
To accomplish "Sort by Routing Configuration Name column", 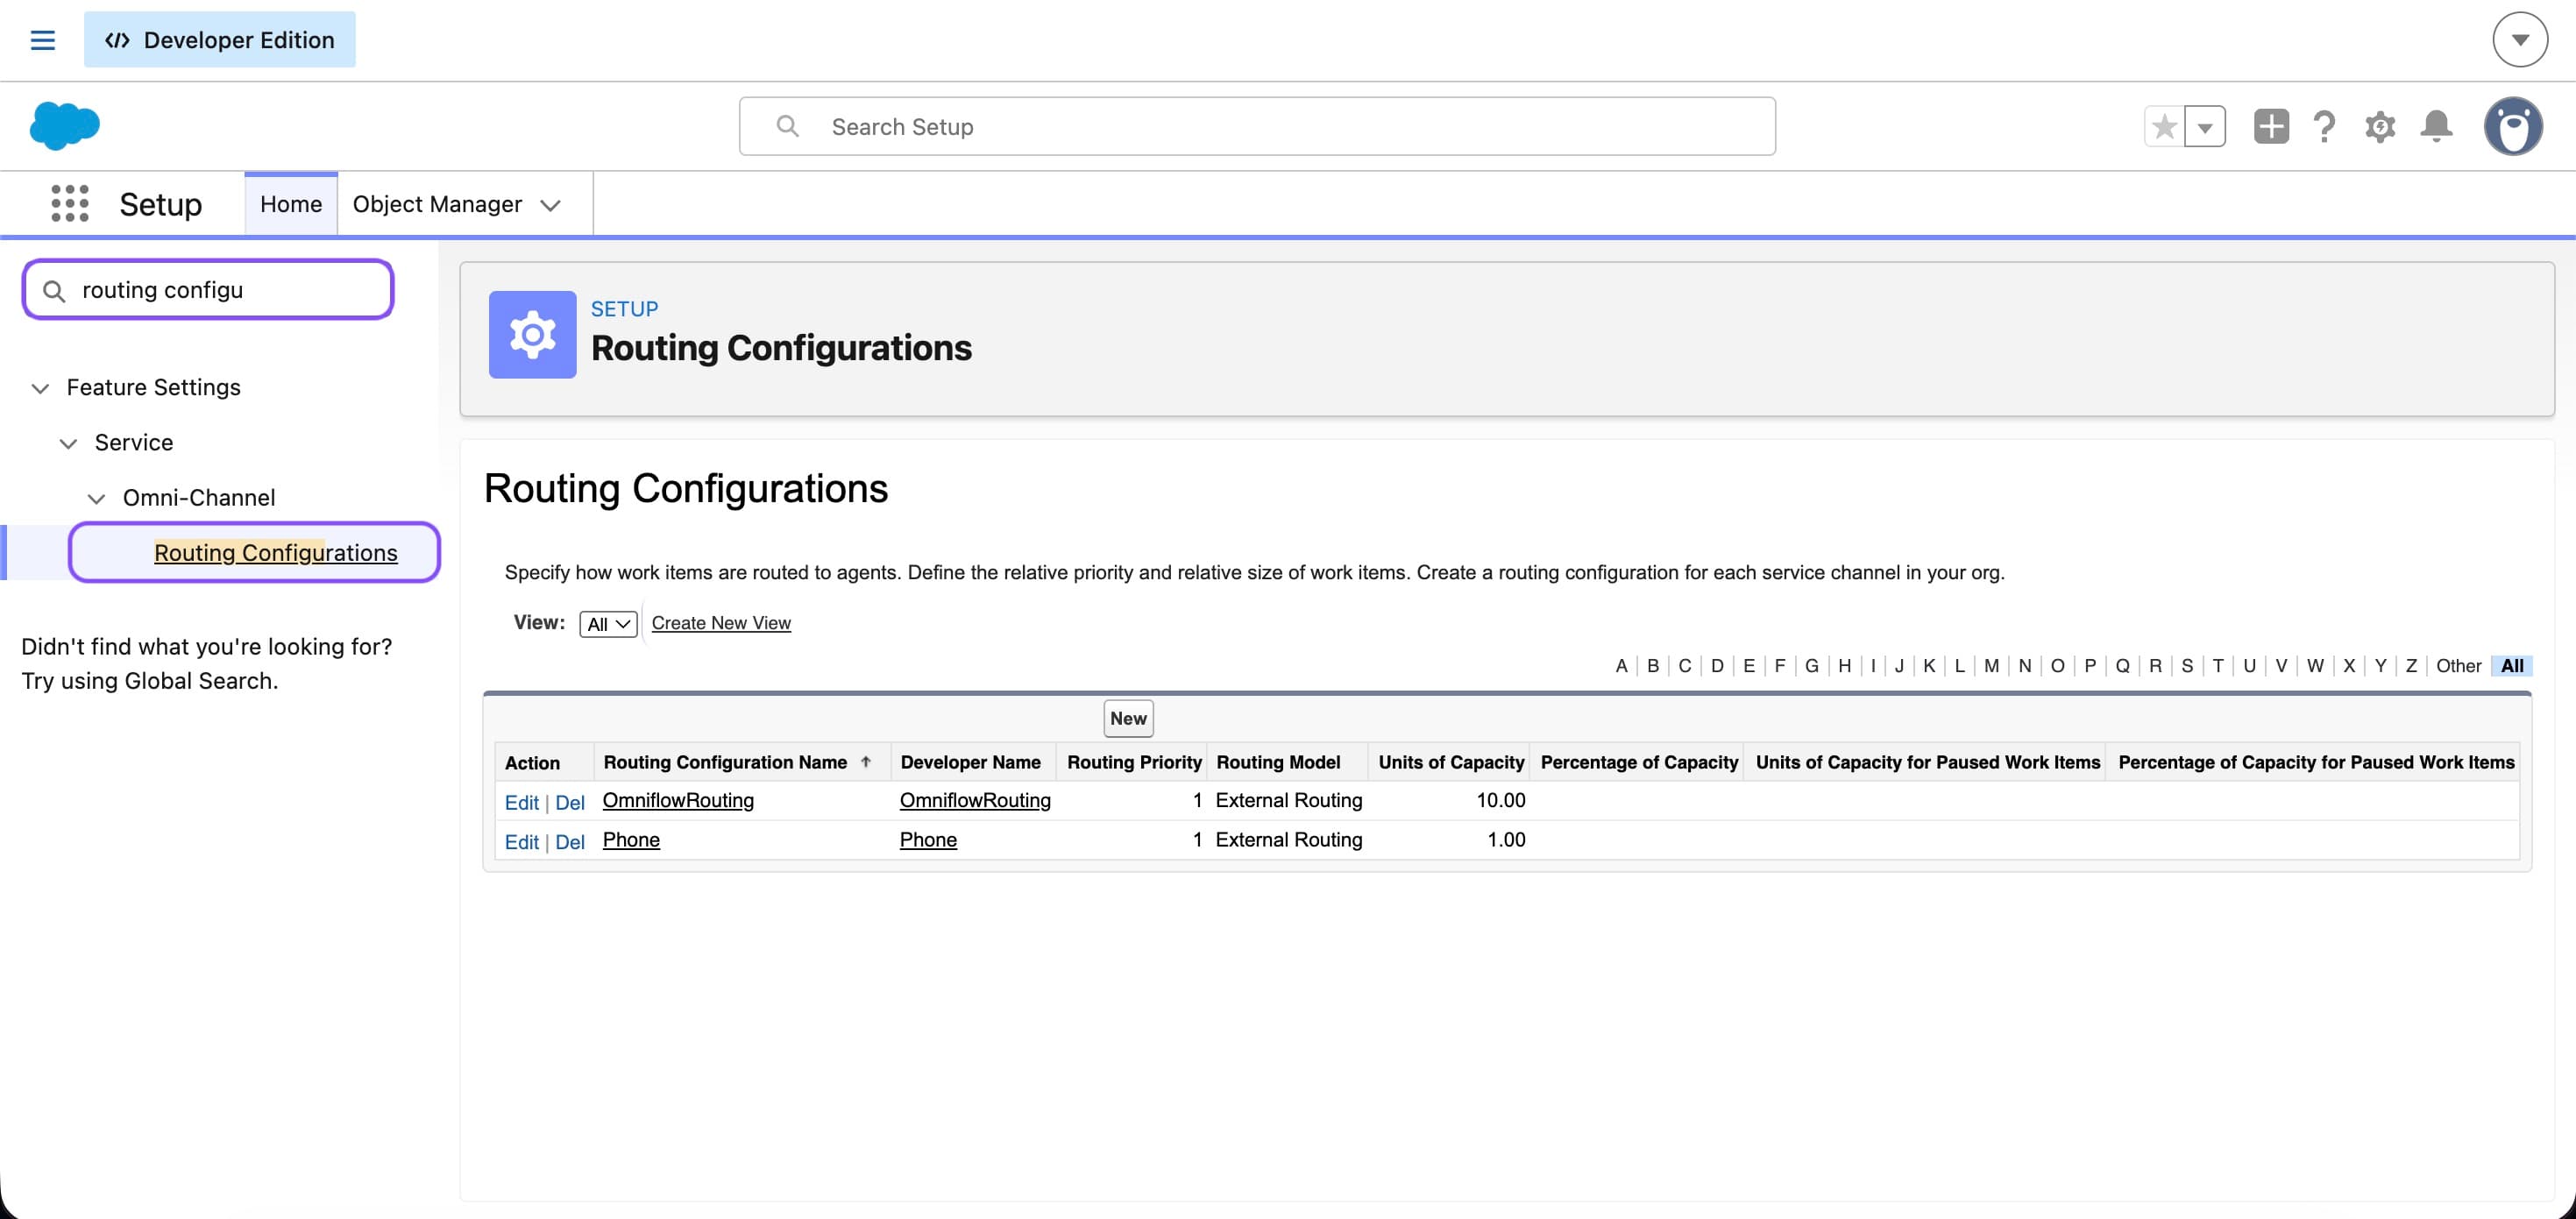I will click(x=725, y=762).
